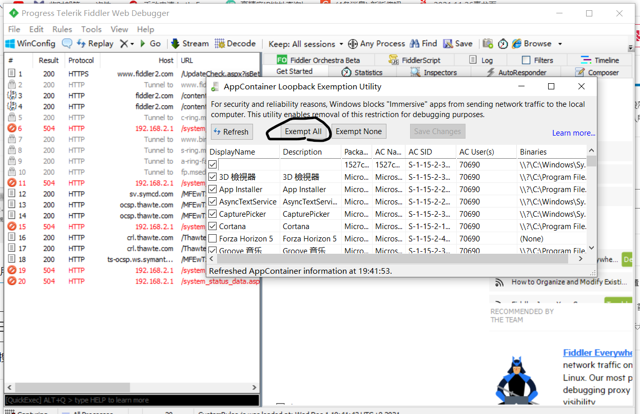Image resolution: width=640 pixels, height=414 pixels.
Task: Switch to the Timeline tab
Action: (x=600, y=60)
